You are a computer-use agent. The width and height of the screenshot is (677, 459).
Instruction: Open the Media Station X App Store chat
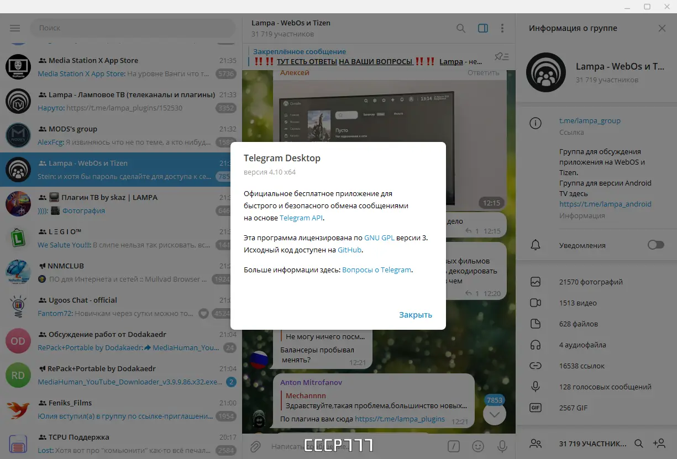[121, 67]
